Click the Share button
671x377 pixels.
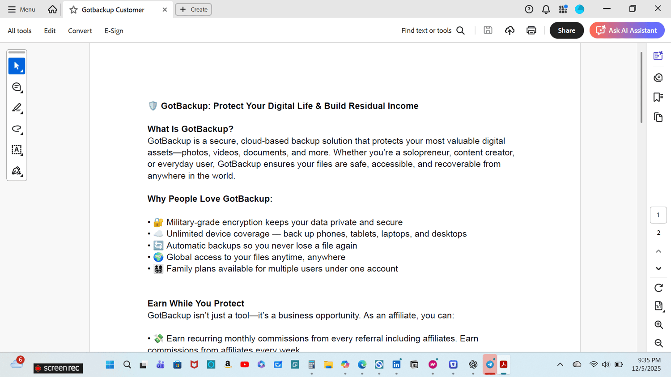[x=567, y=30]
